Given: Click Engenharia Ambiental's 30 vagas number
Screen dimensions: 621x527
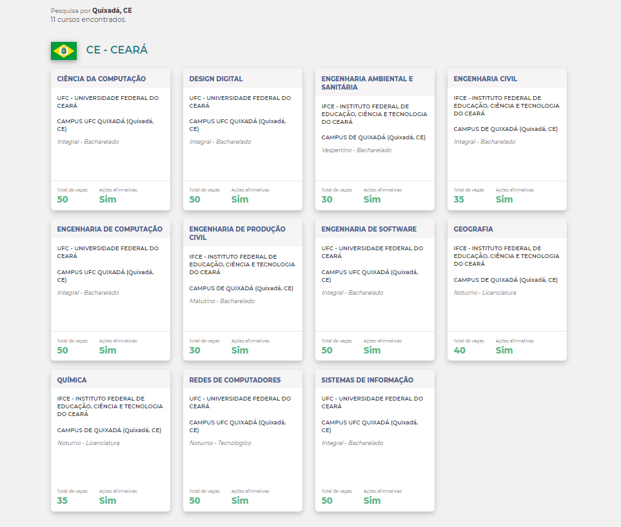Looking at the screenshot, I should [327, 199].
